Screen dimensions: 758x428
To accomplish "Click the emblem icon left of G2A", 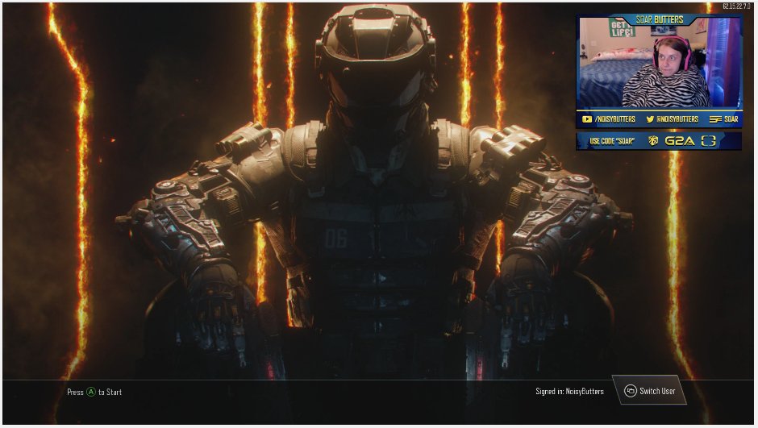I will (x=653, y=141).
